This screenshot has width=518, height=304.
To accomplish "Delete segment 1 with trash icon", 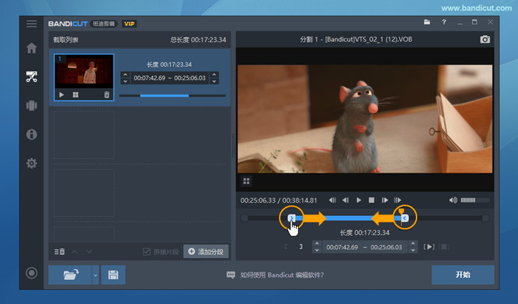I will point(106,95).
